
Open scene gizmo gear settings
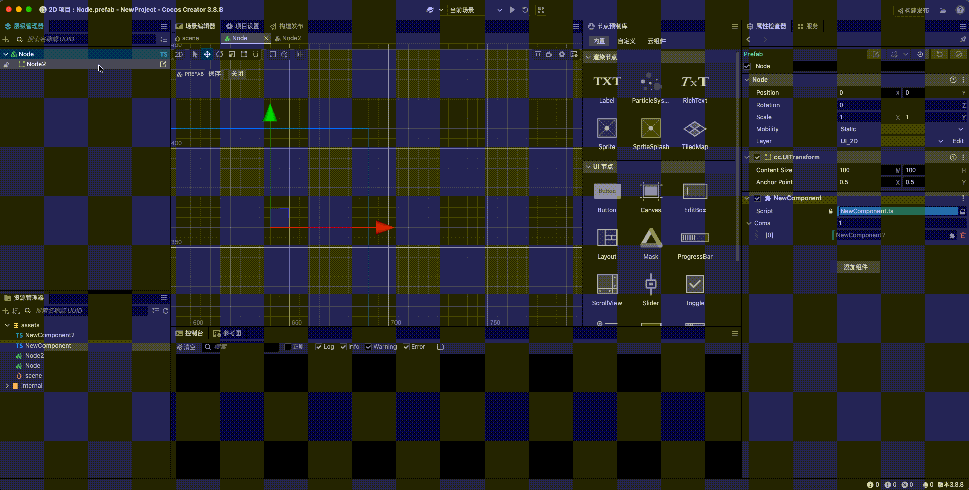point(562,54)
